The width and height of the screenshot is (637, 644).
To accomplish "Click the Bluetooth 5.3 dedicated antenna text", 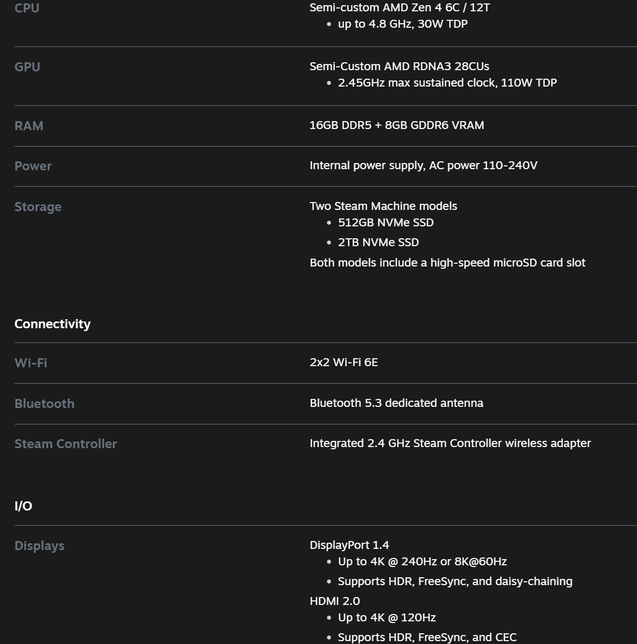I will pos(396,403).
